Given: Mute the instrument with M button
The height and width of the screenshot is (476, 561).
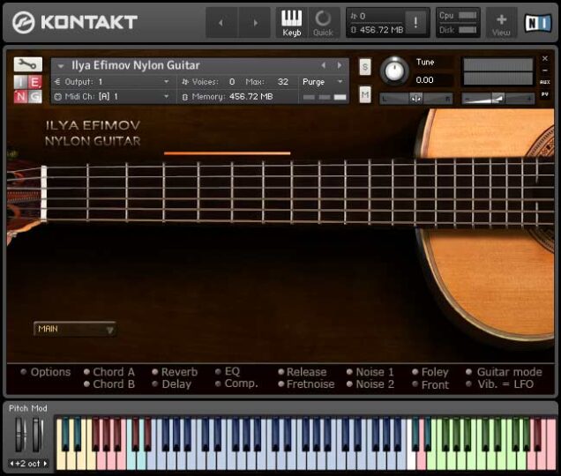Looking at the screenshot, I should [x=364, y=93].
